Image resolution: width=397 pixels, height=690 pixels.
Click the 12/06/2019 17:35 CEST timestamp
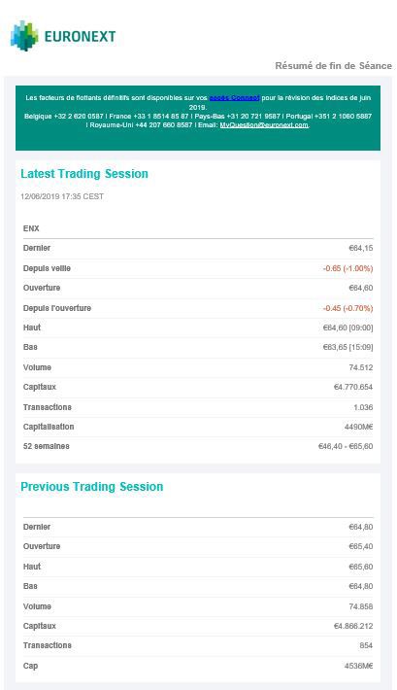point(62,196)
